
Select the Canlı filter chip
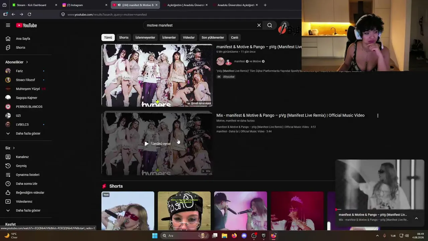[x=235, y=37]
